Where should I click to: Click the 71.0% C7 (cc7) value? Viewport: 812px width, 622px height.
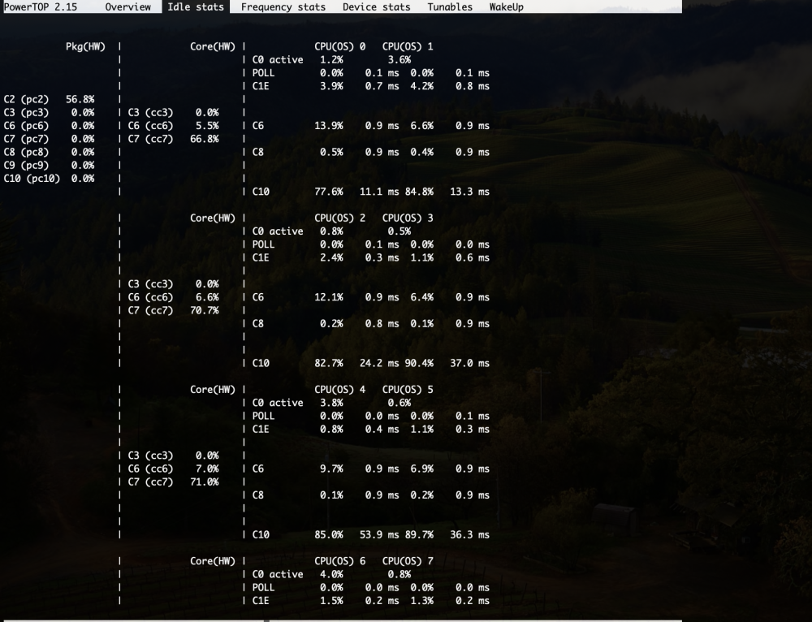click(x=205, y=482)
